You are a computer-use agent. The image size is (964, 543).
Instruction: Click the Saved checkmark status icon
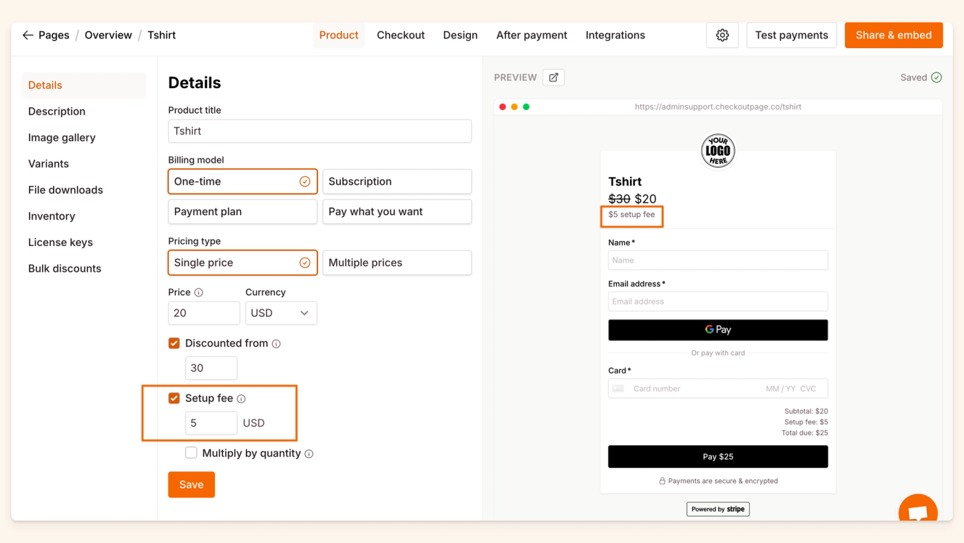click(936, 77)
